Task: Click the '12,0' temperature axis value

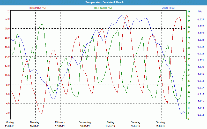Action: [x=7, y=66]
